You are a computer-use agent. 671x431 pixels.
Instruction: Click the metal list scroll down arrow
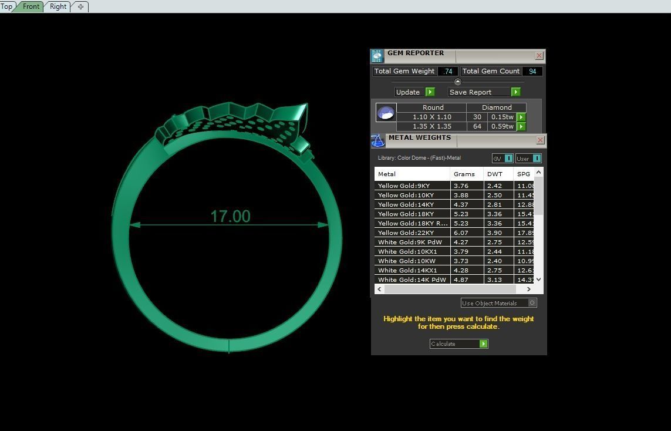point(539,280)
